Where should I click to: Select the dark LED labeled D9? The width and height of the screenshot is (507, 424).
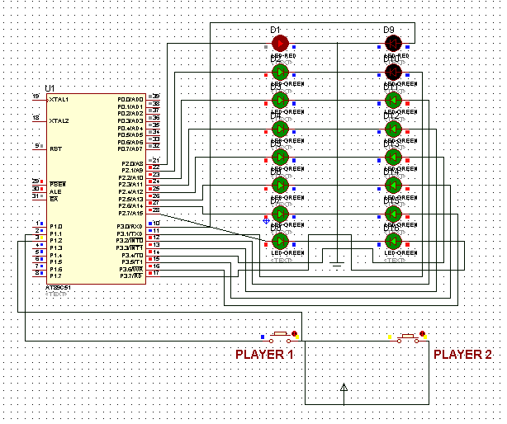point(393,43)
